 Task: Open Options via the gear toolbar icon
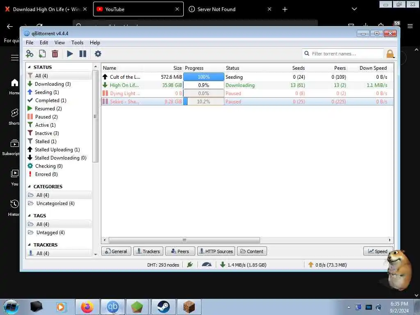click(x=98, y=54)
